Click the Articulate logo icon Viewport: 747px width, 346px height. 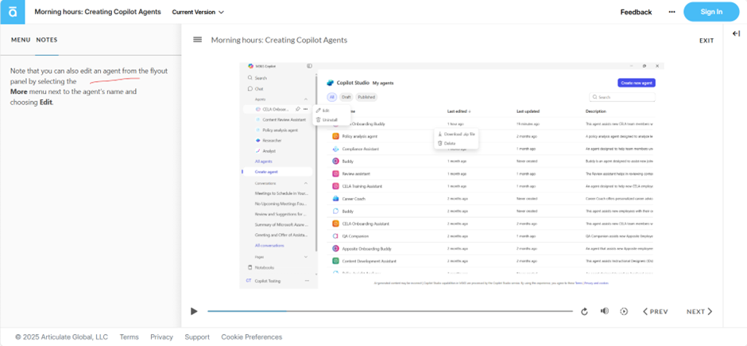pos(13,12)
